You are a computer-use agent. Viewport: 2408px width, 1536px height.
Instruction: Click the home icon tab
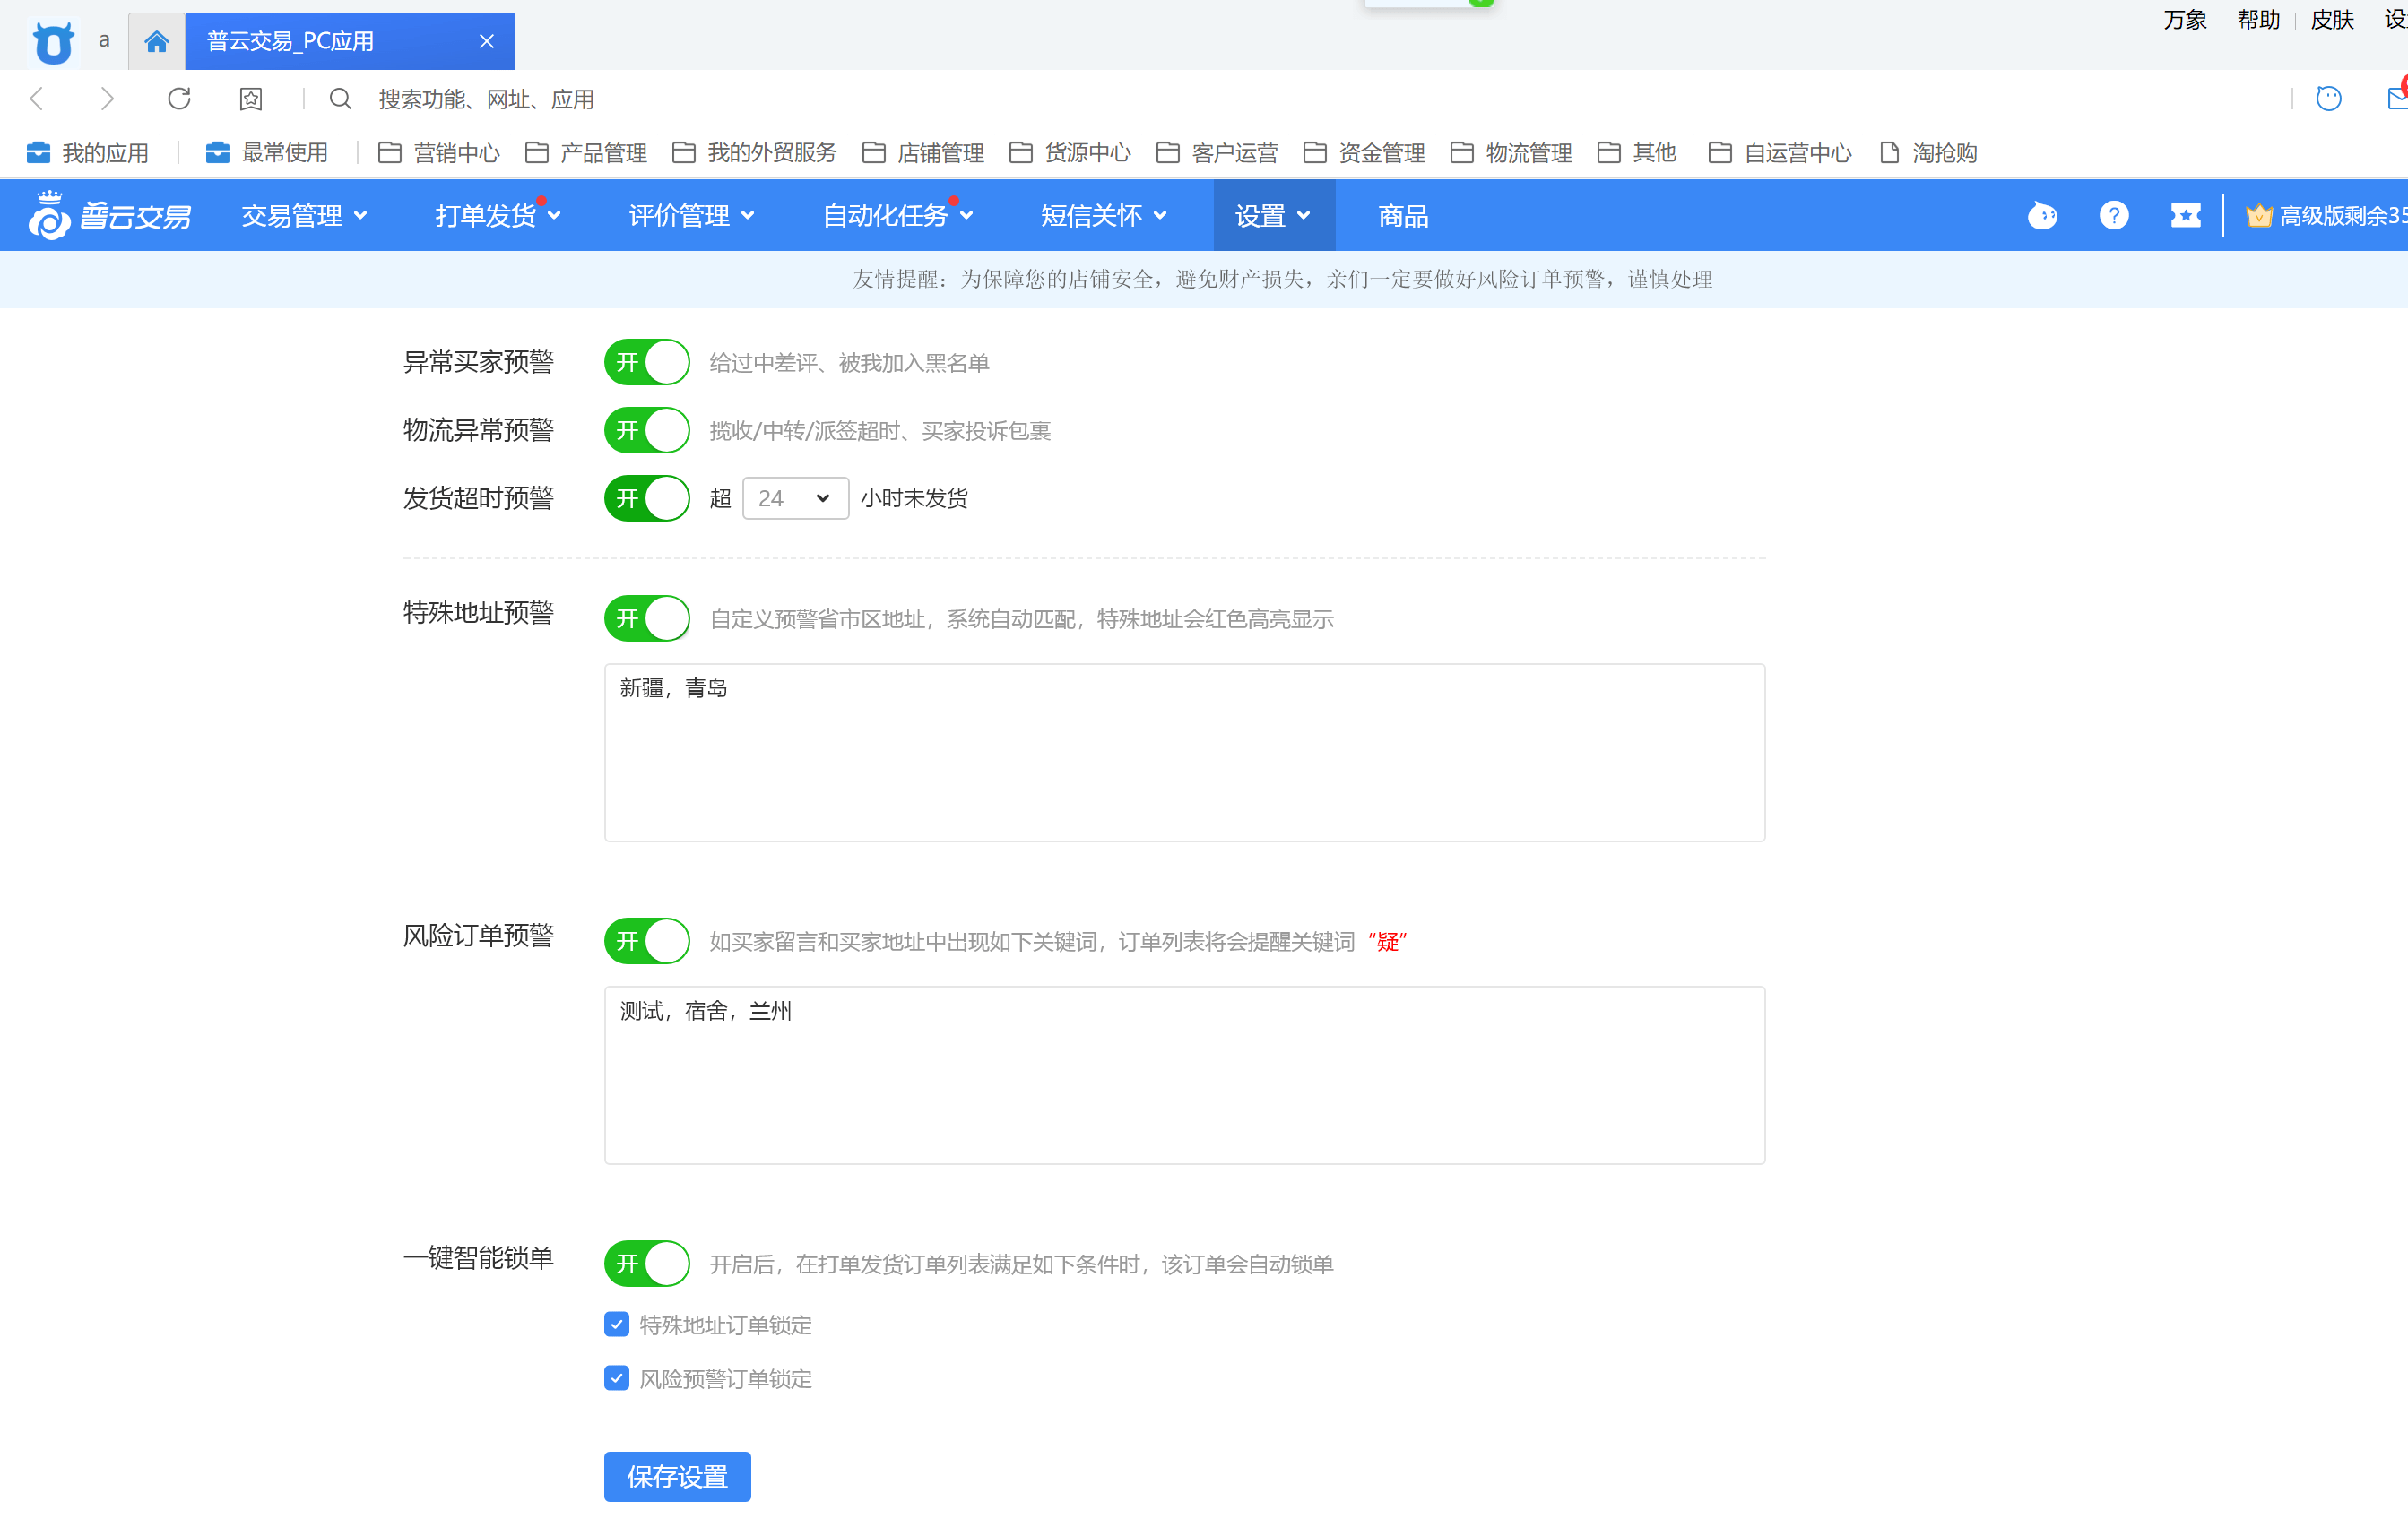(x=156, y=41)
